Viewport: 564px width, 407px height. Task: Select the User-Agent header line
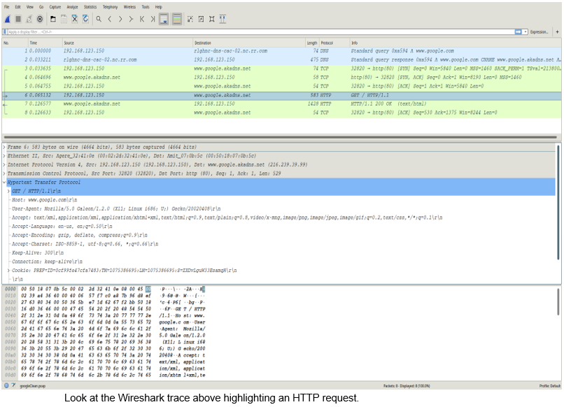point(116,209)
